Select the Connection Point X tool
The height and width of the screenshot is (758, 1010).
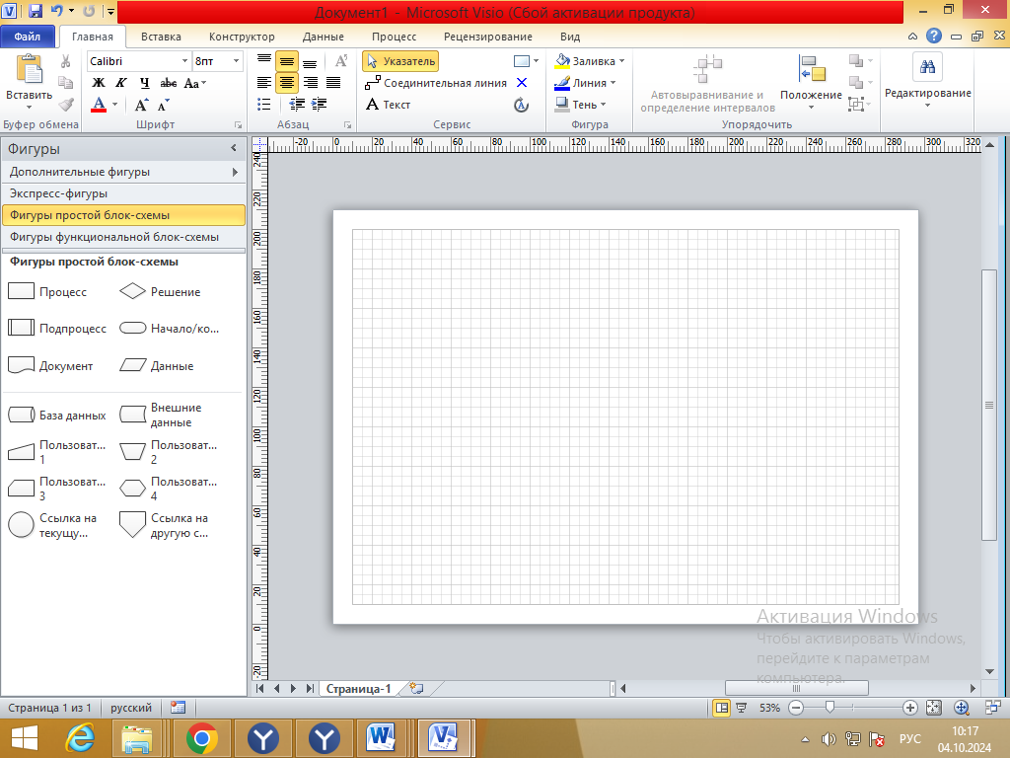[522, 83]
